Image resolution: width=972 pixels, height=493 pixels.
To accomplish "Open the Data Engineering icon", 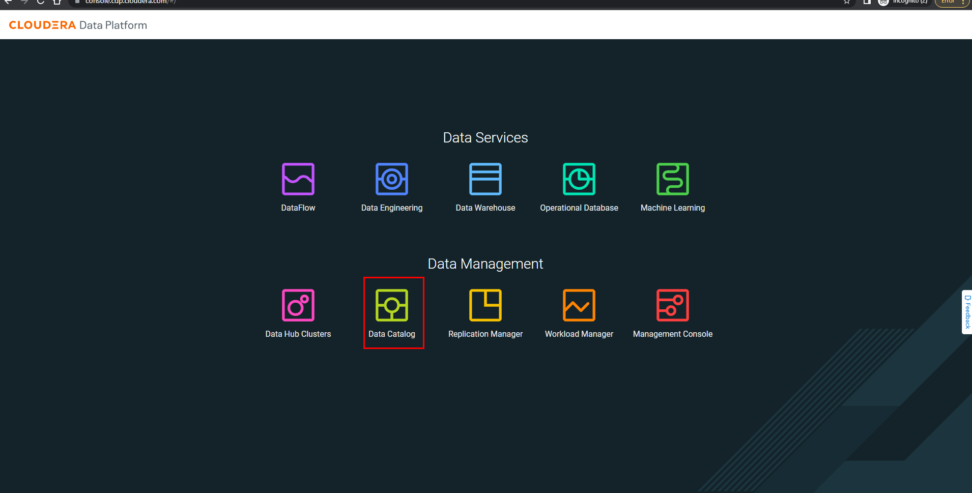I will [x=392, y=179].
